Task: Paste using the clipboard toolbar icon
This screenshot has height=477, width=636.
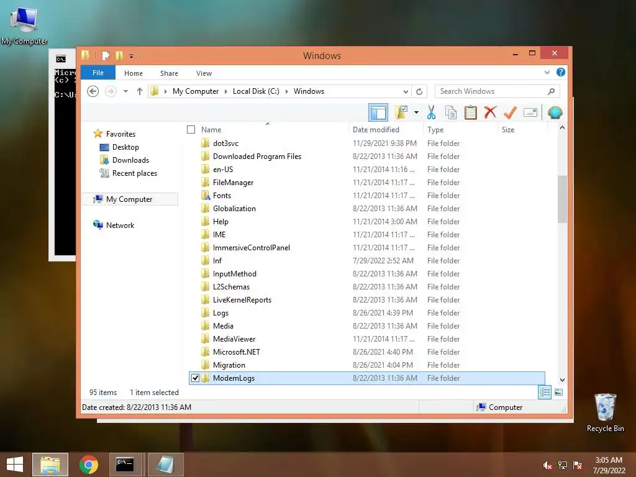Action: 471,112
